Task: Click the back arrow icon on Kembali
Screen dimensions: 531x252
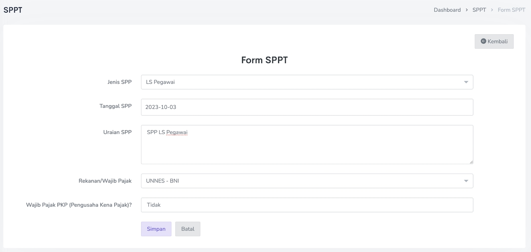Action: point(484,41)
